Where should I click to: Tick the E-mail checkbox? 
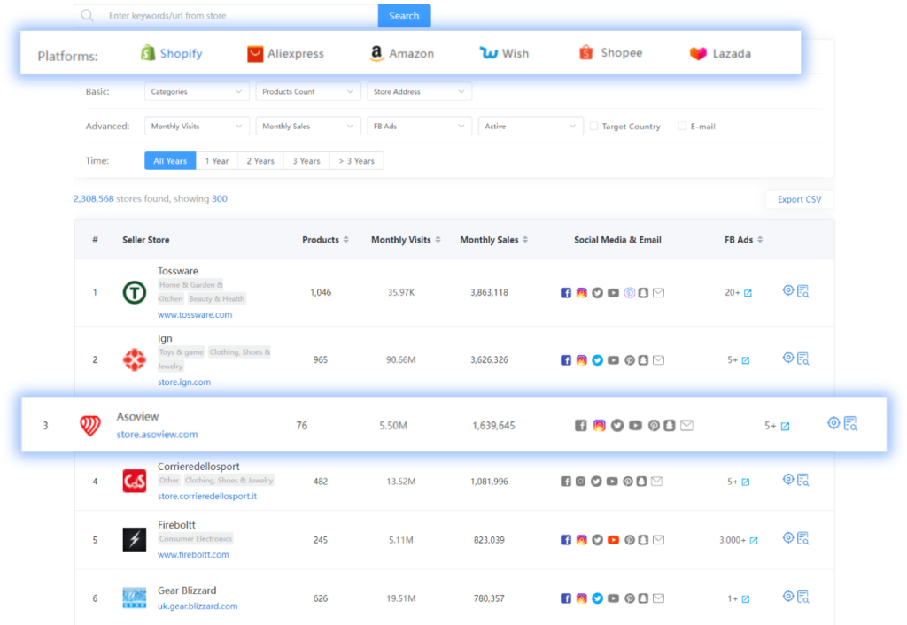click(x=682, y=126)
